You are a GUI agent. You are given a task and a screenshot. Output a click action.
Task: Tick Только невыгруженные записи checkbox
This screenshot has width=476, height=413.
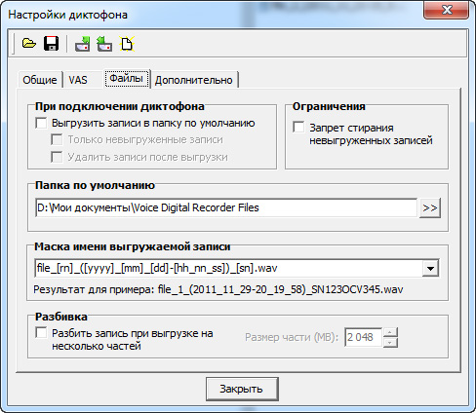coord(57,140)
